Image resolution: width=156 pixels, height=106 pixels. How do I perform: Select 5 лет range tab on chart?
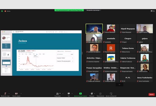click(40, 54)
